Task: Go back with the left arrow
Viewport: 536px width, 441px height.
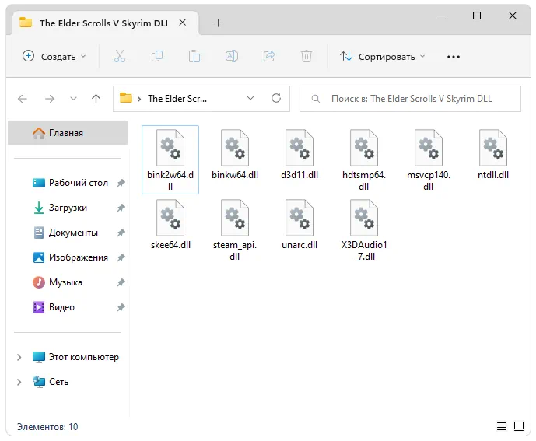Action: point(23,99)
